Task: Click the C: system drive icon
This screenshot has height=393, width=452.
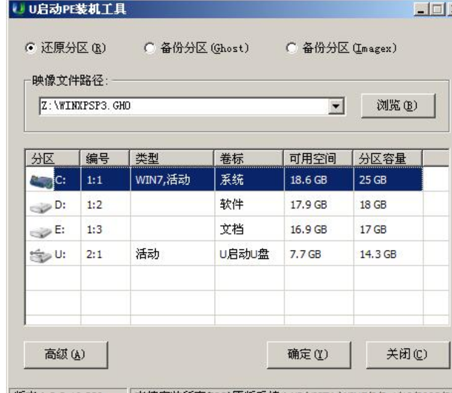Action: [x=40, y=179]
